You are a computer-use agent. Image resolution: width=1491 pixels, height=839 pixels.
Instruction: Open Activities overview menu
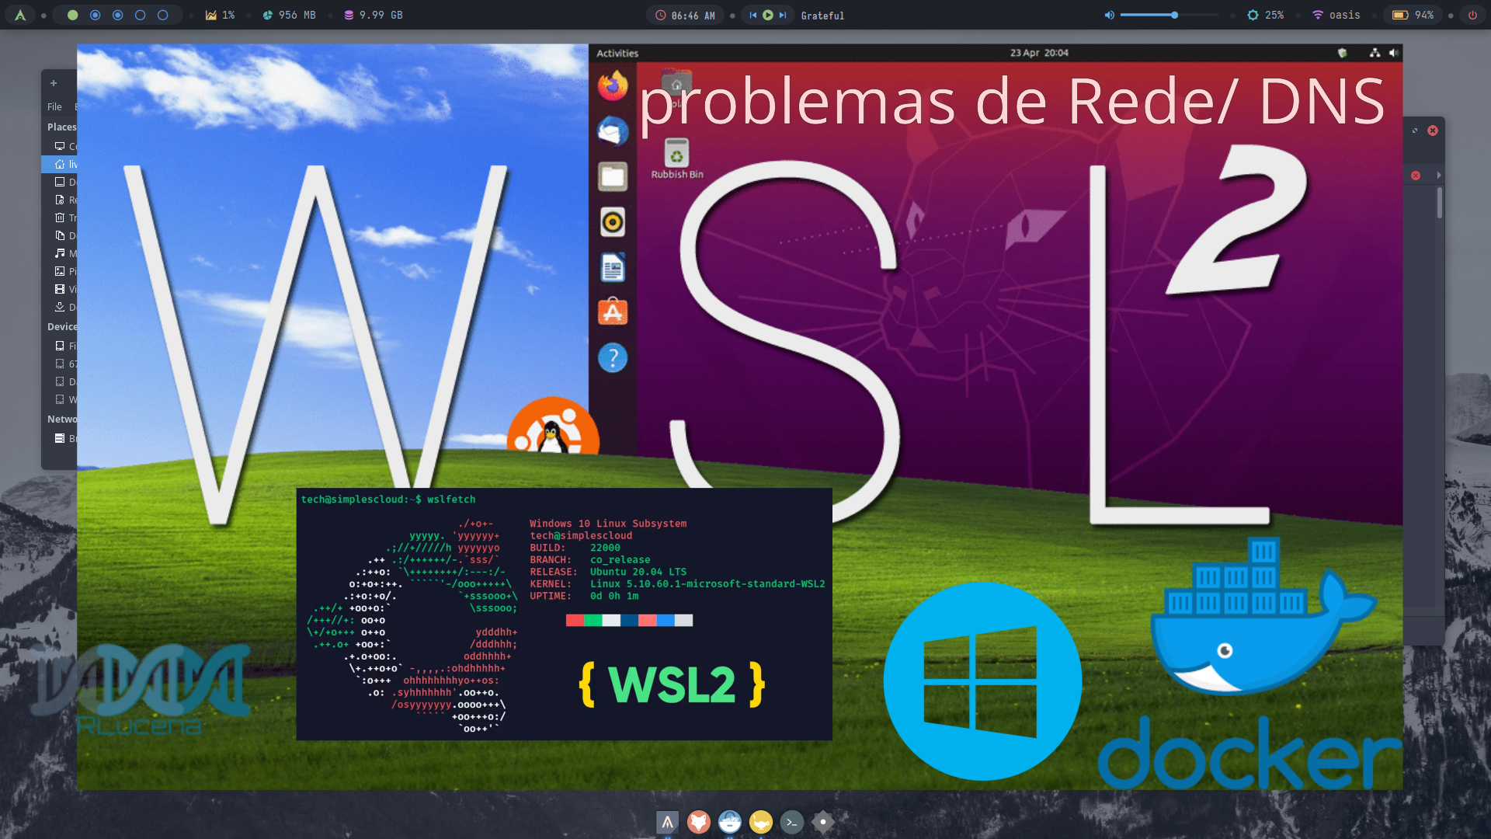[617, 52]
